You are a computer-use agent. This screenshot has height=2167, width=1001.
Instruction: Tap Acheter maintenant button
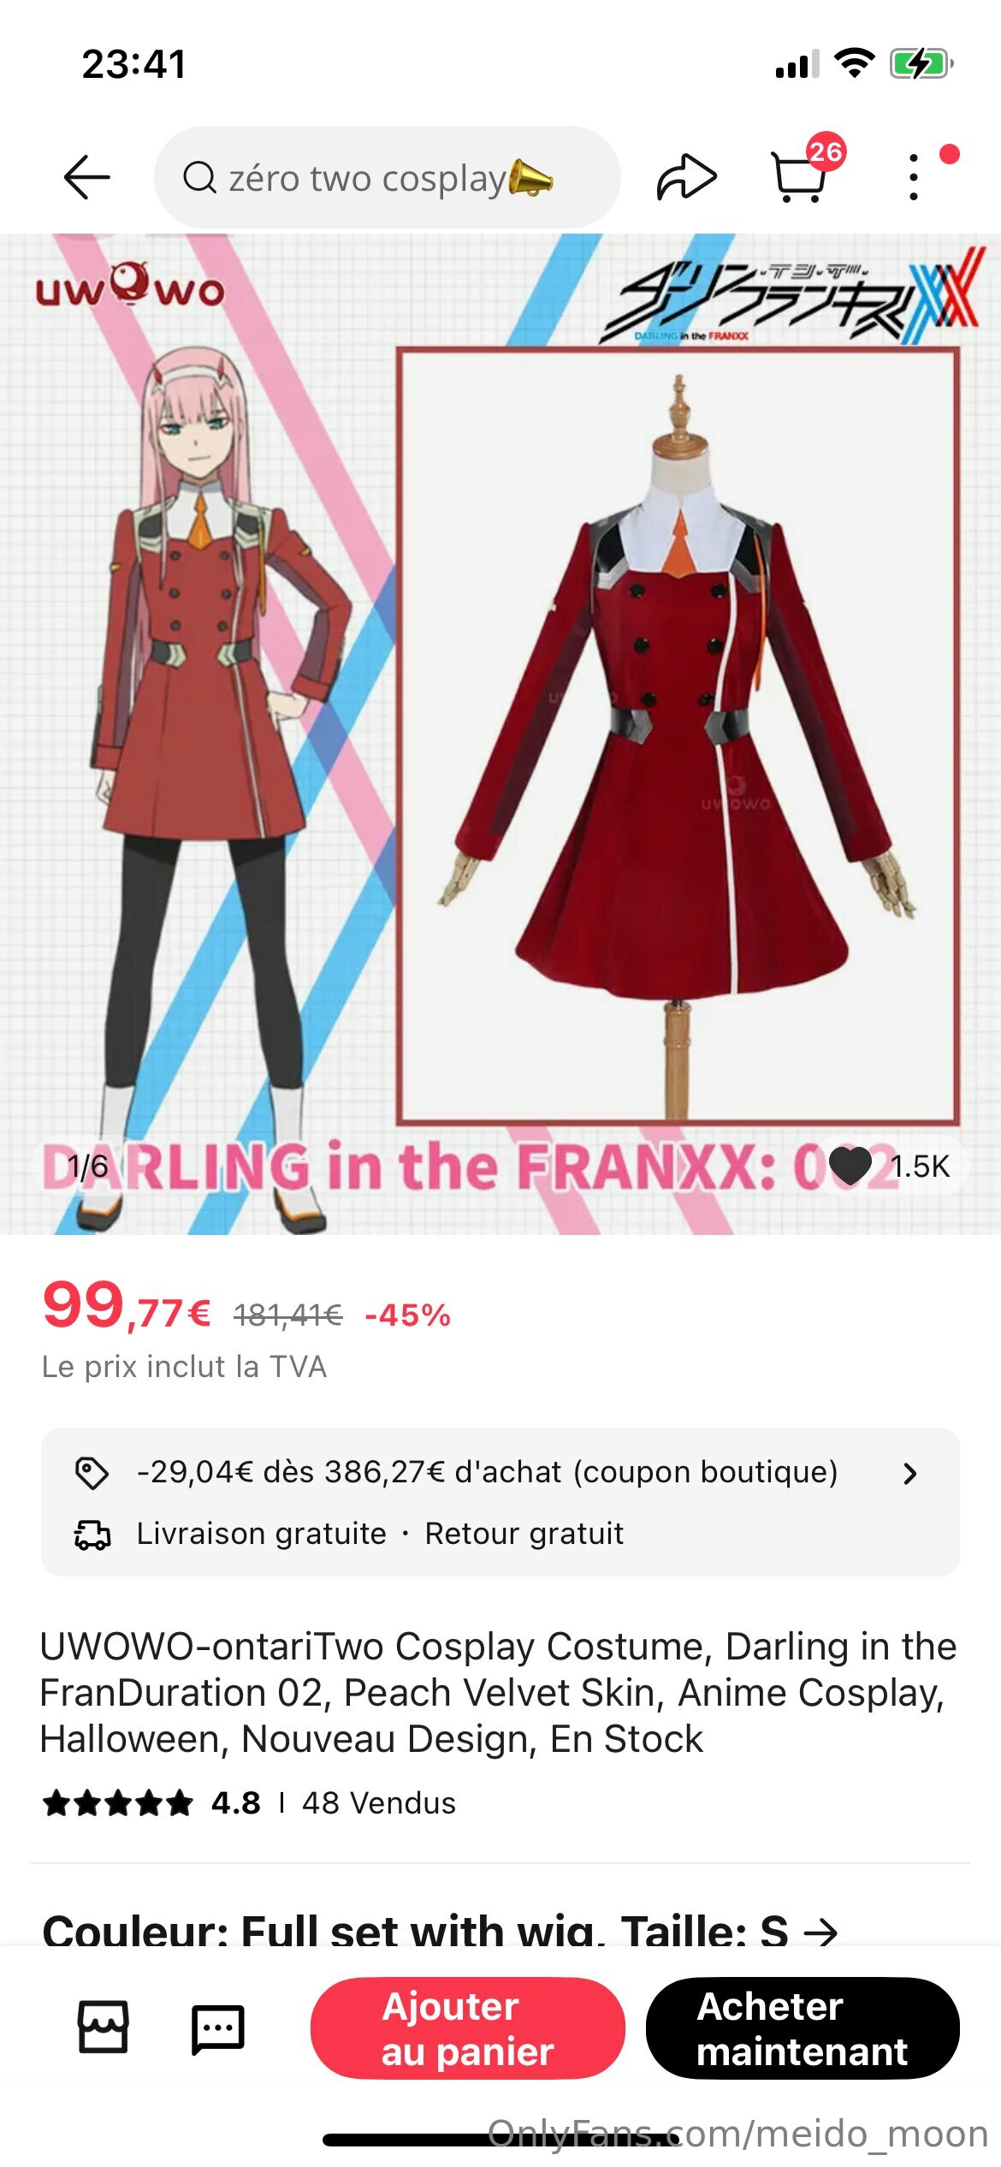coord(803,2028)
